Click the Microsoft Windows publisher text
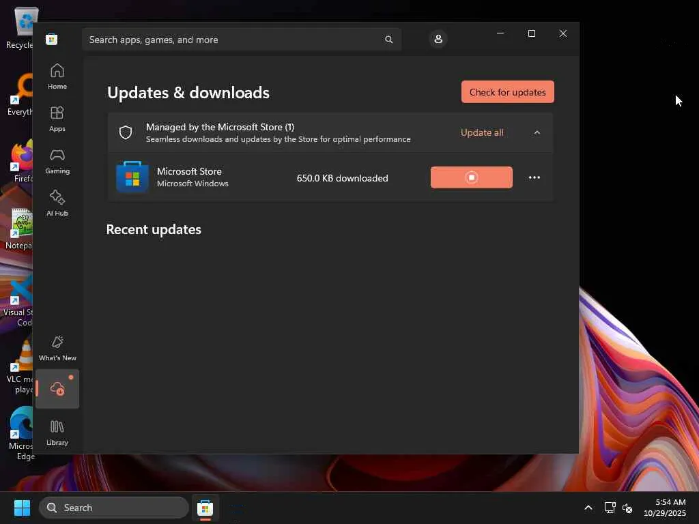 coord(192,184)
